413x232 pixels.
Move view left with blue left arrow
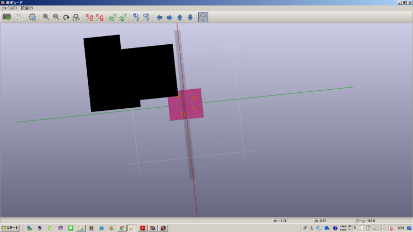[x=160, y=18]
